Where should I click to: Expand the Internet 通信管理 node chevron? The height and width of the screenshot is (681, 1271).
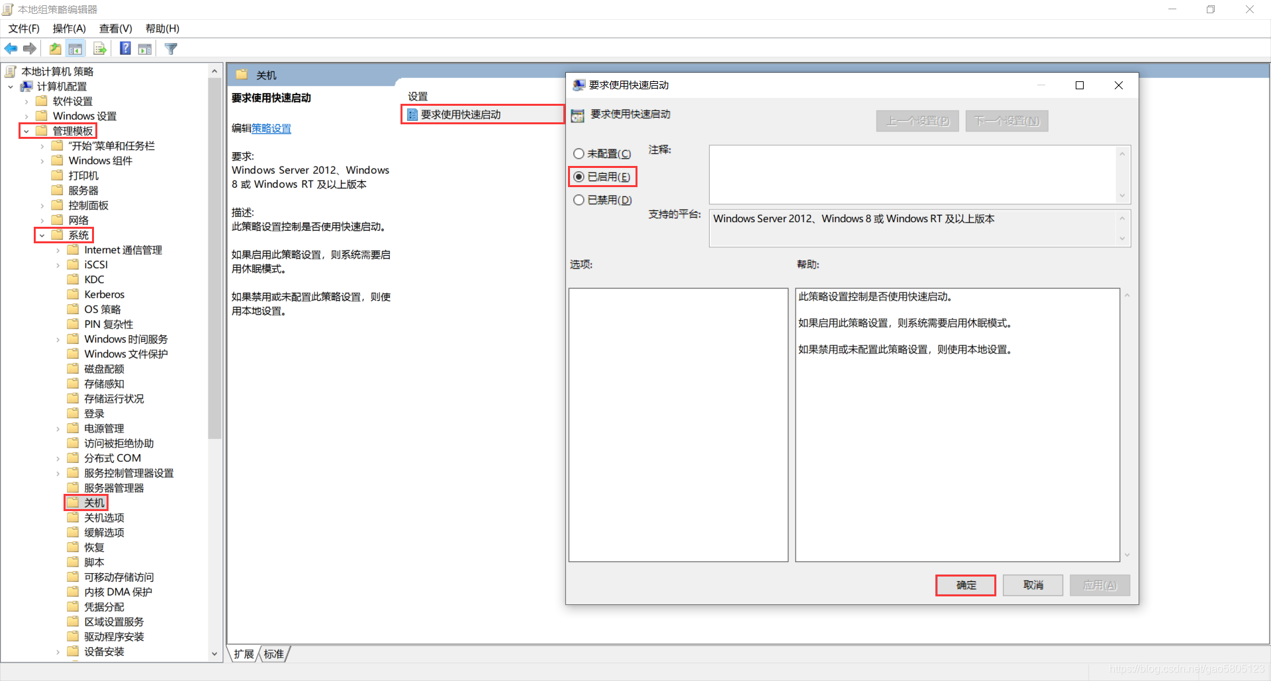click(58, 250)
